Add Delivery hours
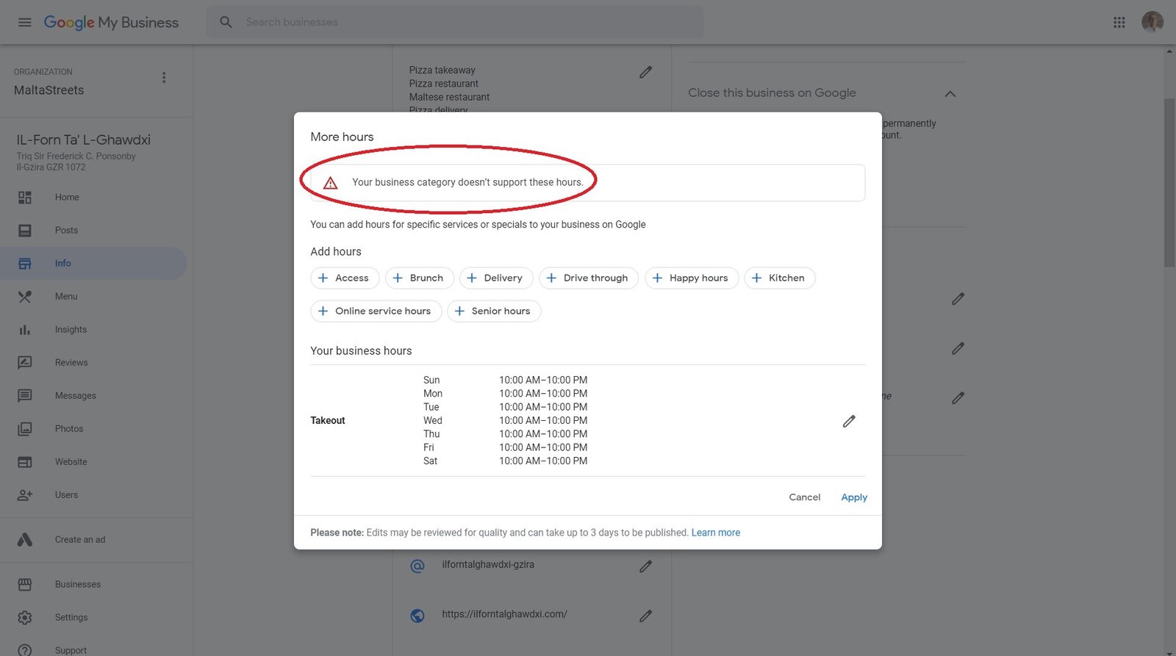 pyautogui.click(x=496, y=278)
